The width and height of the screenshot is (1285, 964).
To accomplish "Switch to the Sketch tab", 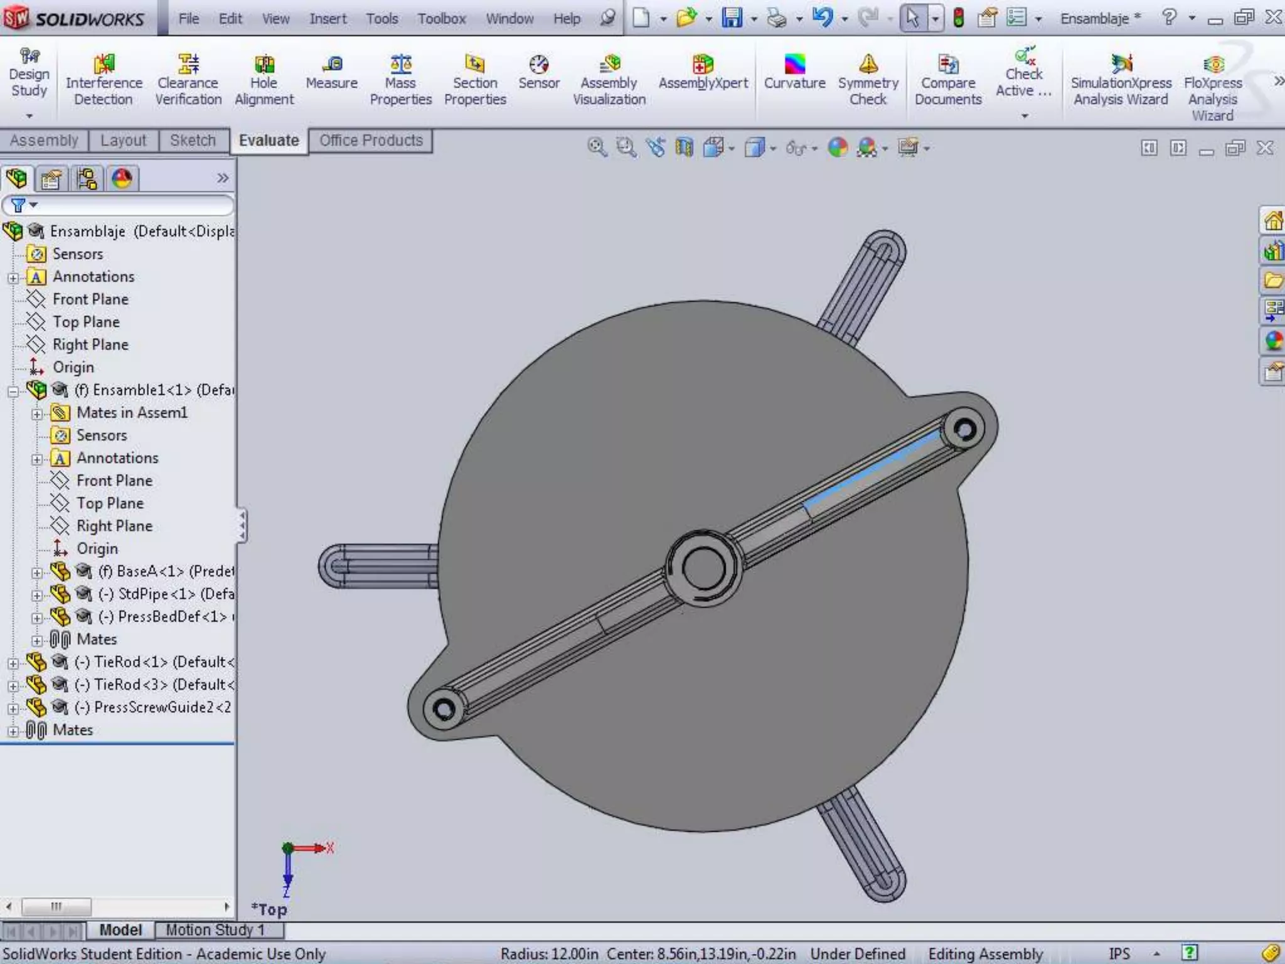I will point(193,141).
